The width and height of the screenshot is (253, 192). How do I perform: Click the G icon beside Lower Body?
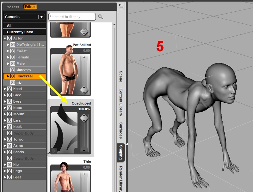point(9,158)
